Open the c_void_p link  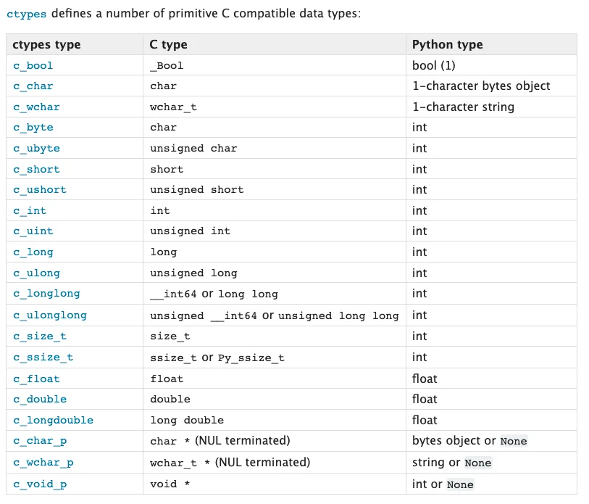click(40, 484)
